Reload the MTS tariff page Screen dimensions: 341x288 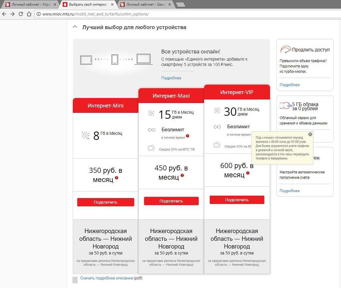tap(21, 14)
